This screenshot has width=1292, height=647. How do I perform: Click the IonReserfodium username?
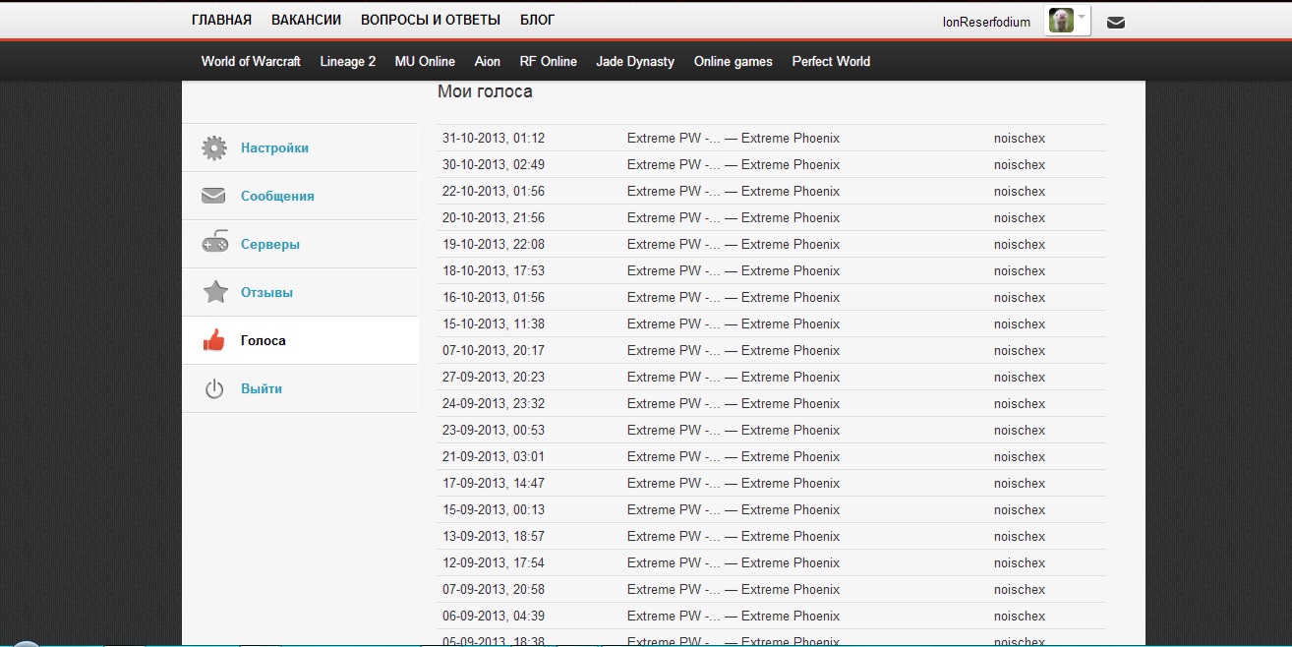pos(986,22)
